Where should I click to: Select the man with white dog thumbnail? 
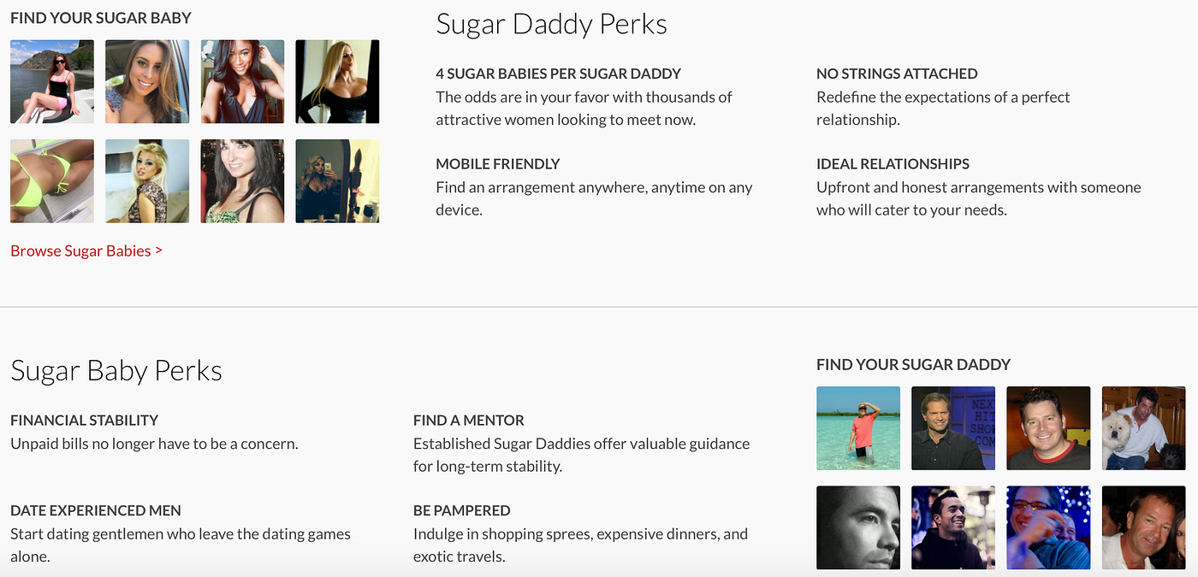[1143, 428]
